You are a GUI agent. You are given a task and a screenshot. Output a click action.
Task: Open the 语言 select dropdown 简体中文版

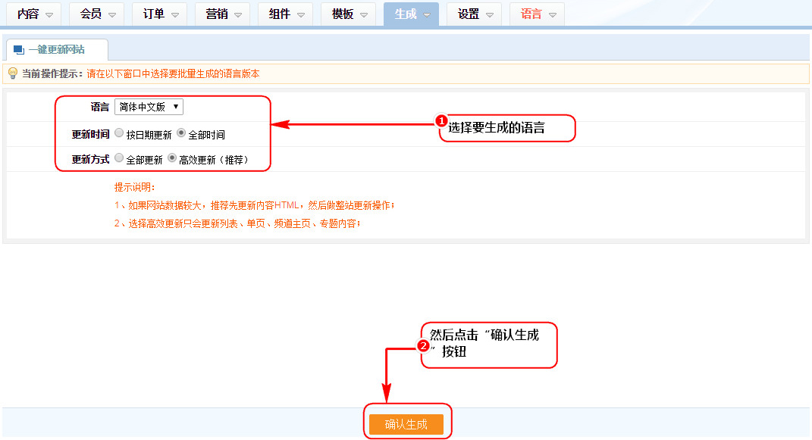pyautogui.click(x=149, y=108)
